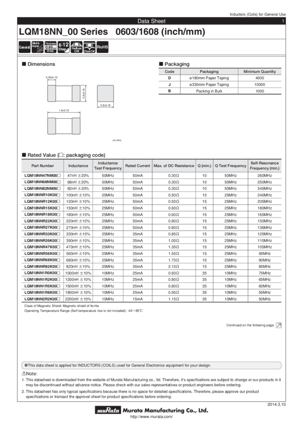The image size is (303, 429).
Task: Click the Class of Magnetic Shield note
Action: click(62, 306)
